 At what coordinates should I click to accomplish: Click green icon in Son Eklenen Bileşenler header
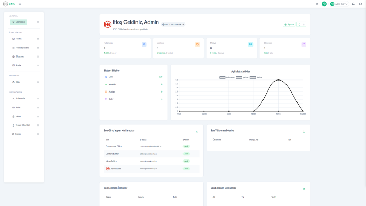pos(304,189)
